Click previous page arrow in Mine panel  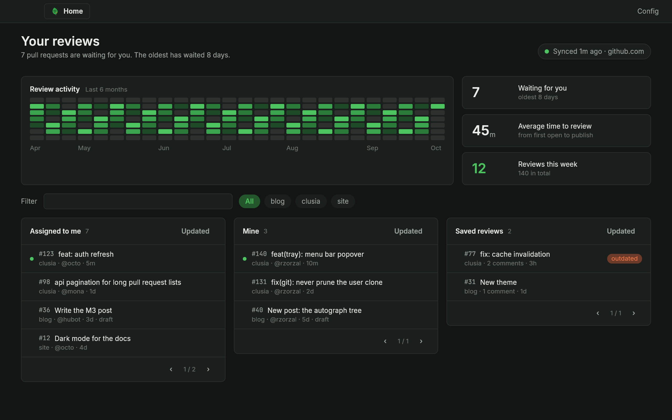pyautogui.click(x=385, y=341)
